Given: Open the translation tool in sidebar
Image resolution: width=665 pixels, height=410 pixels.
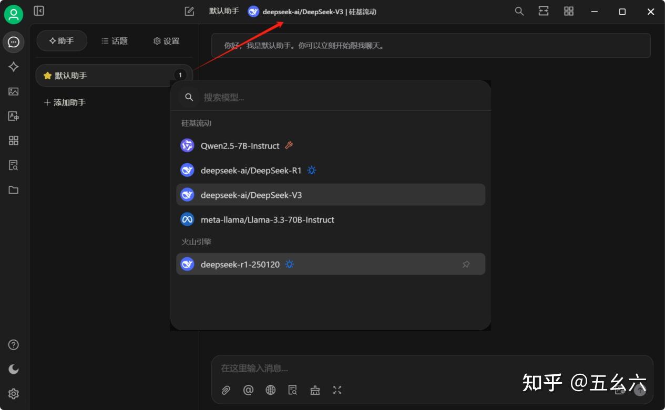Looking at the screenshot, I should (x=14, y=116).
